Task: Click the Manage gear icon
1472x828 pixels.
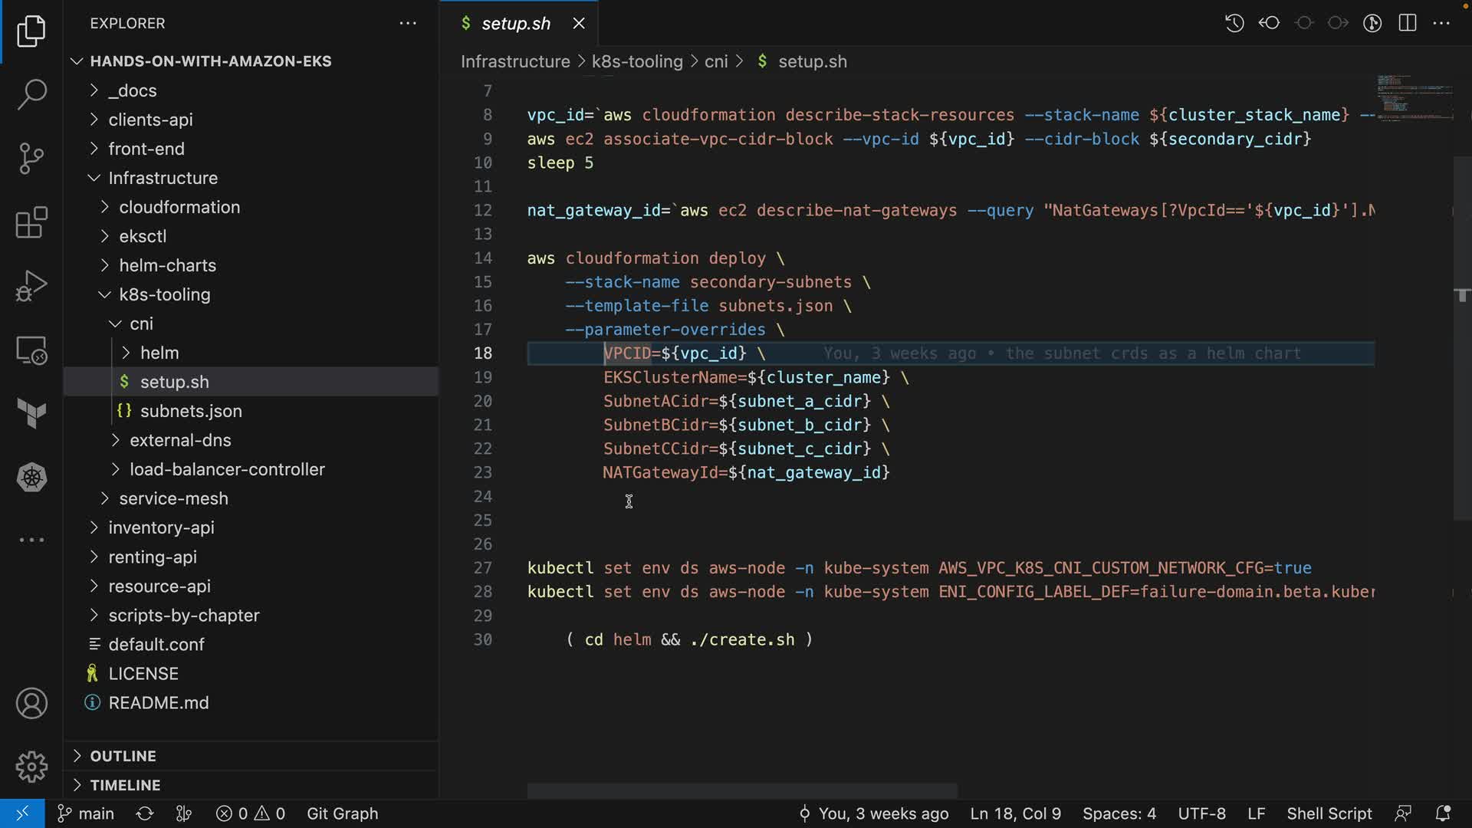Action: click(x=31, y=766)
